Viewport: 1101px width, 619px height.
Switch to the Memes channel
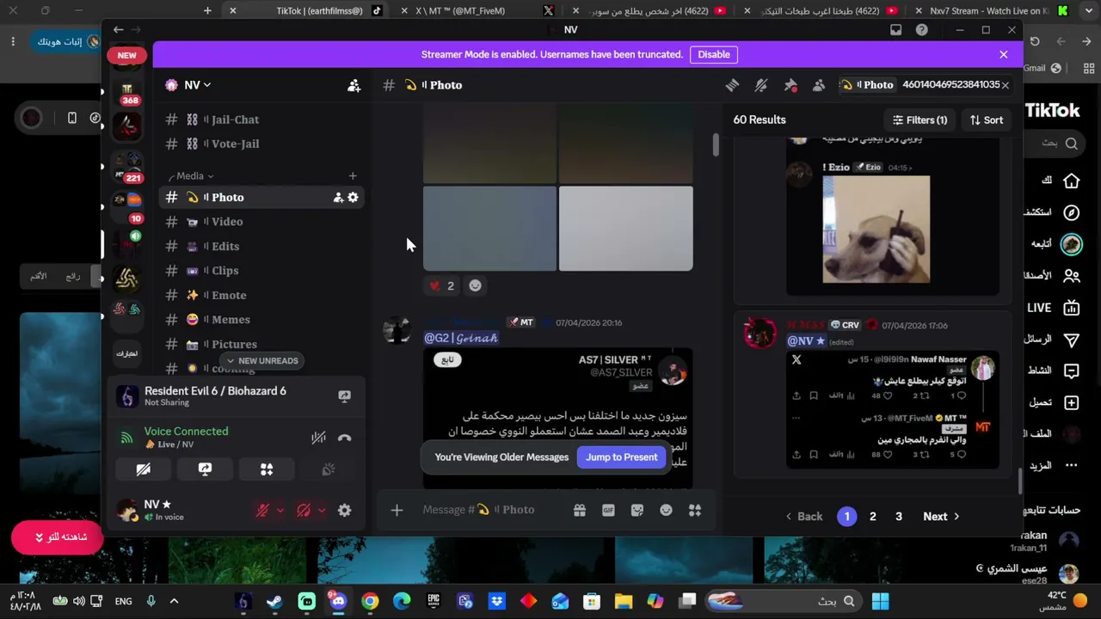pos(261,320)
